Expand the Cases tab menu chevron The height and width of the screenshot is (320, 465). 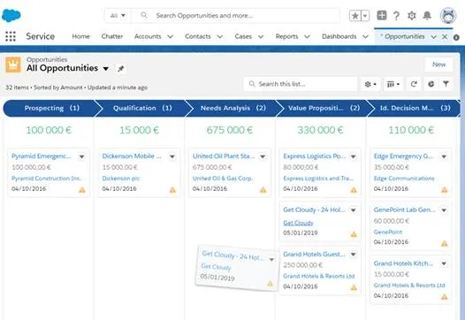[261, 37]
